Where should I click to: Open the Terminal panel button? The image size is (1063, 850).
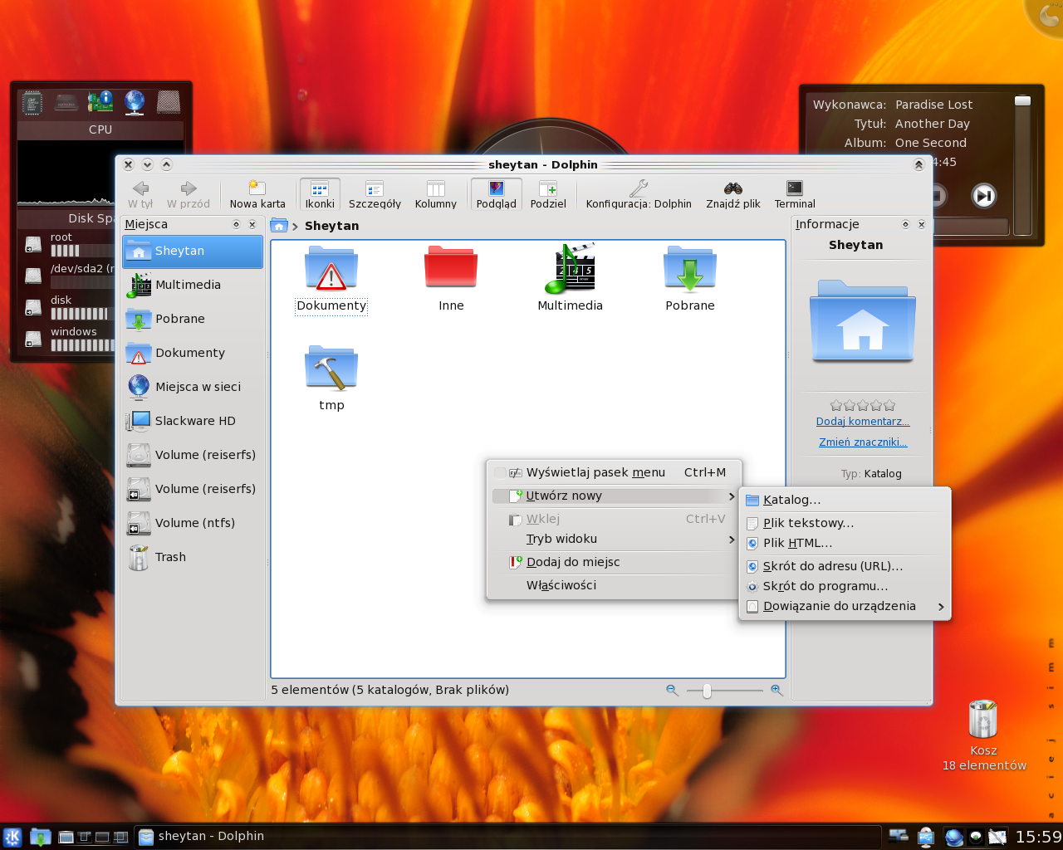coord(795,194)
